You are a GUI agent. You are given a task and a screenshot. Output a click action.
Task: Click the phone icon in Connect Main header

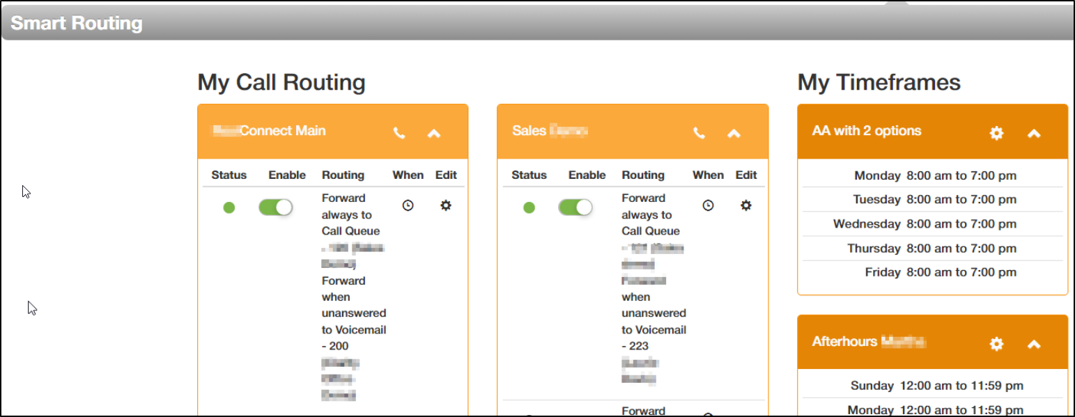tap(399, 133)
